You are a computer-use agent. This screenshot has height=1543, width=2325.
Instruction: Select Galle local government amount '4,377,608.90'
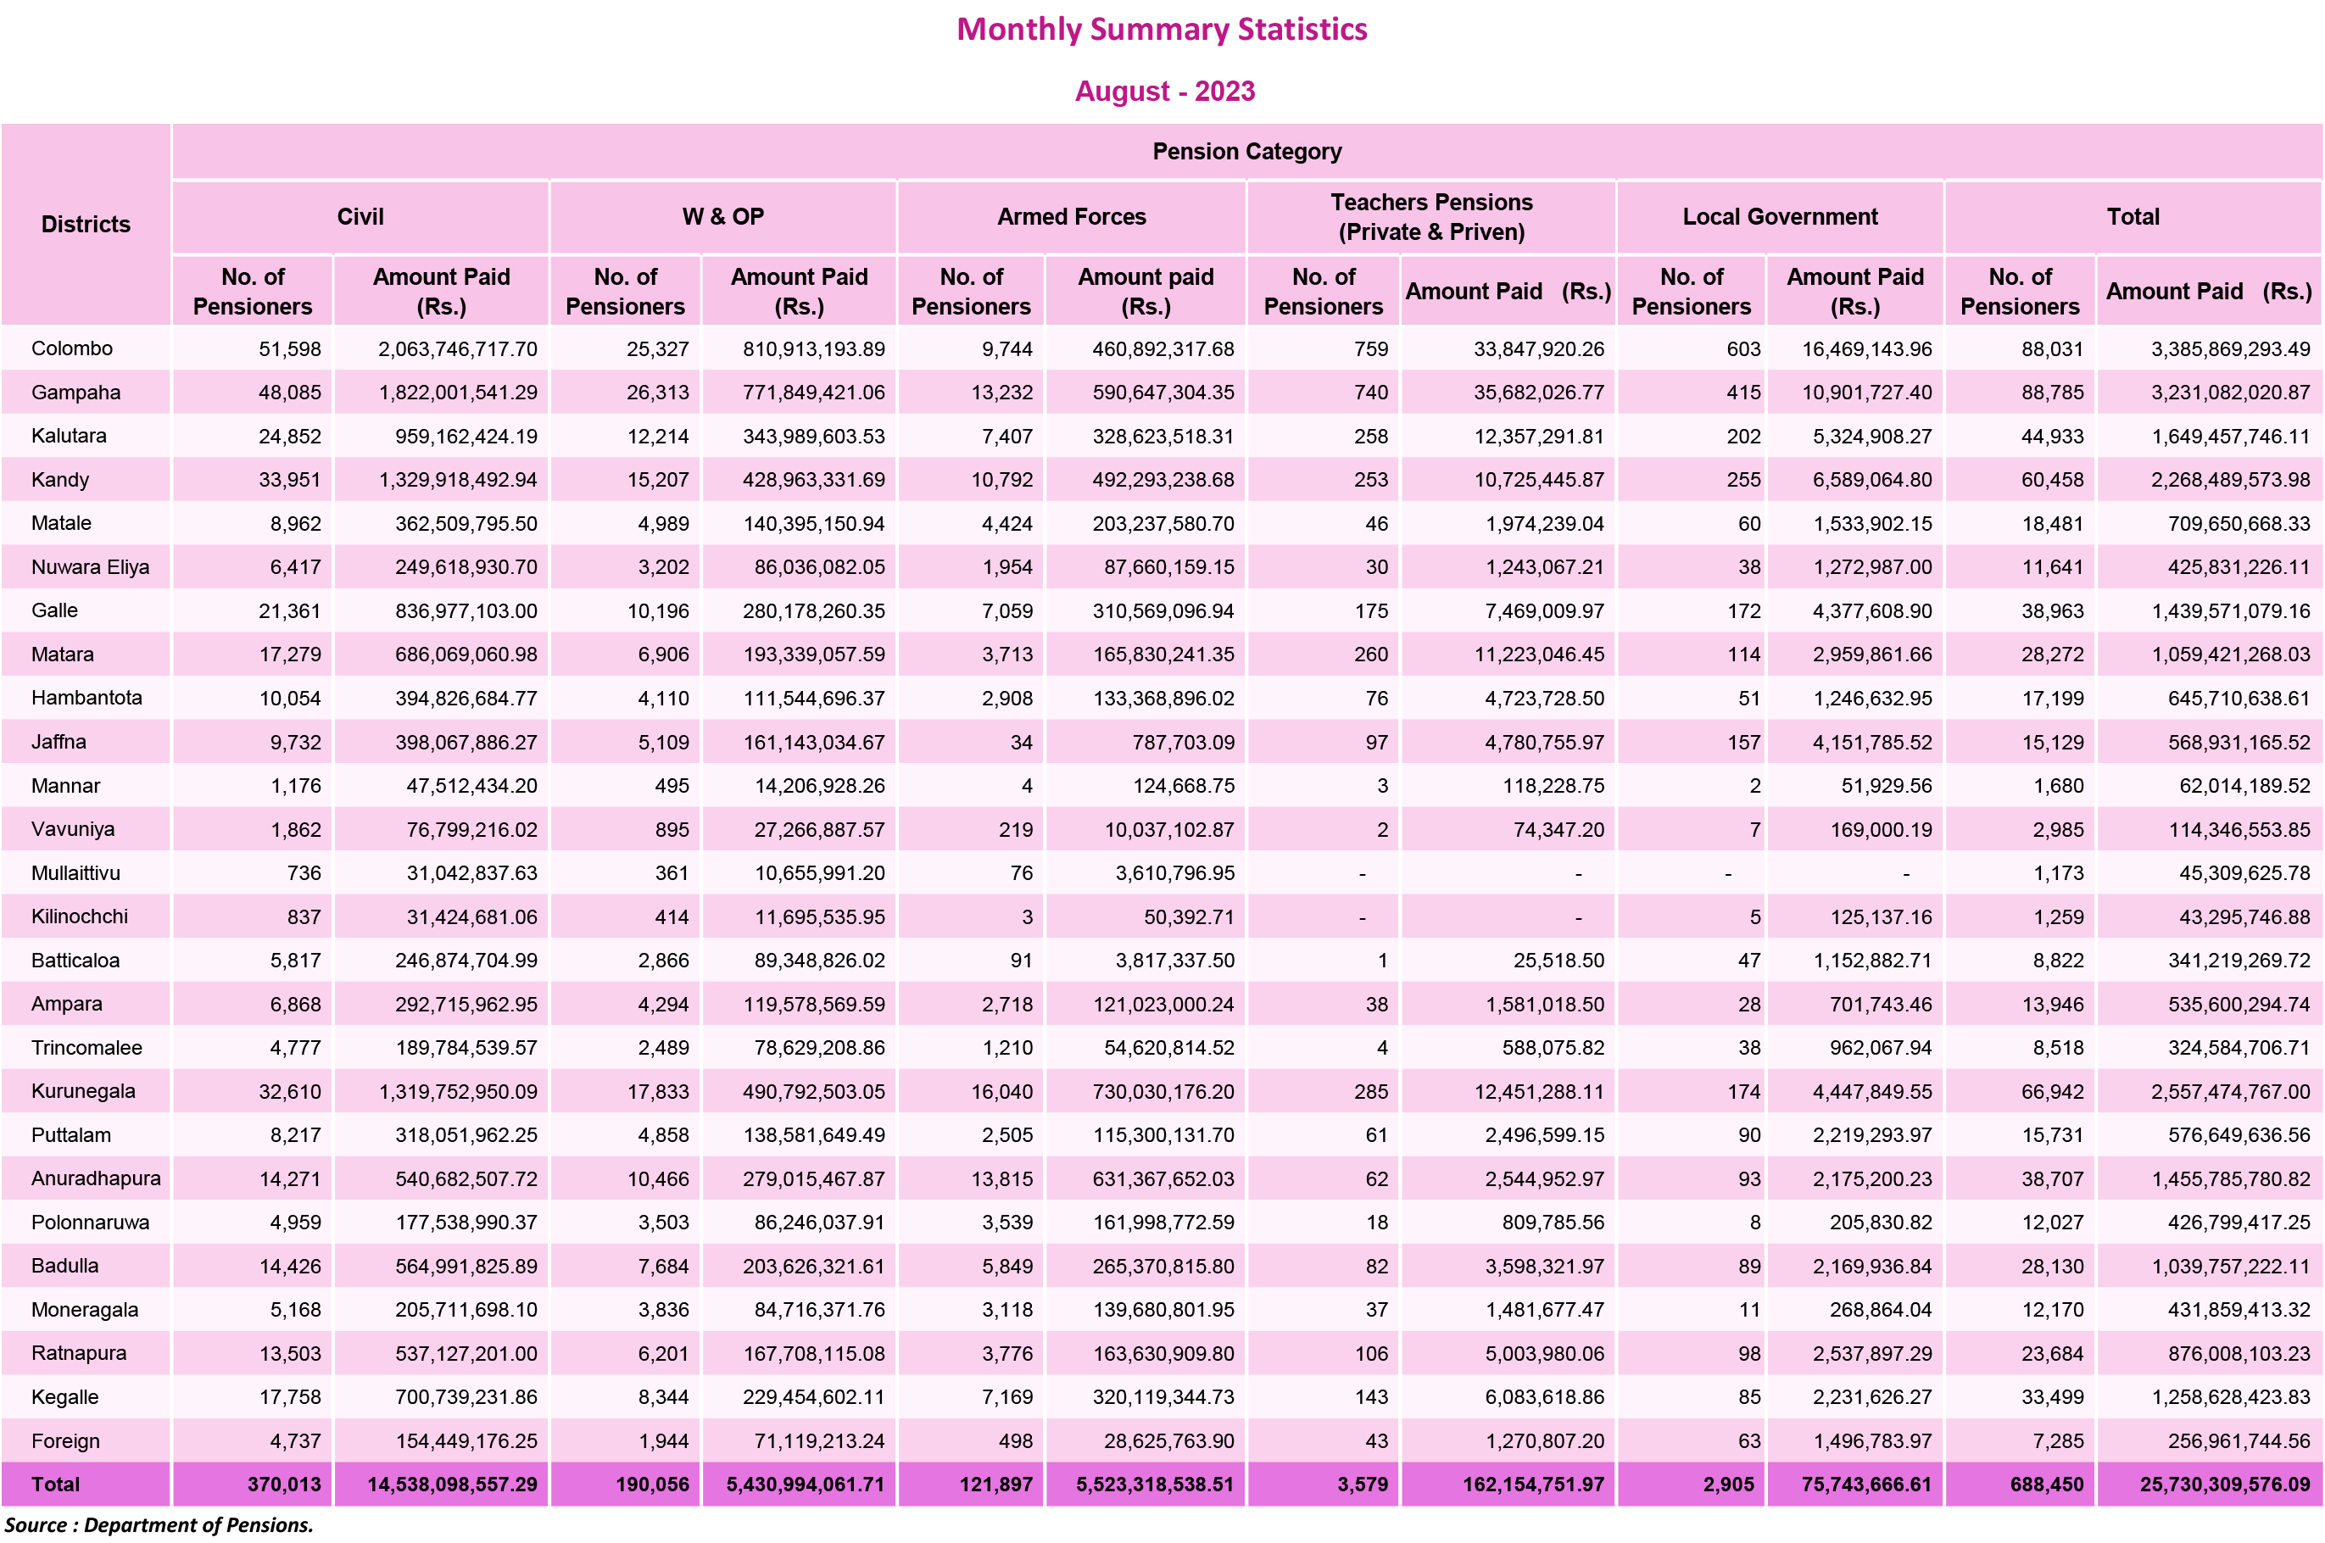[x=1872, y=611]
